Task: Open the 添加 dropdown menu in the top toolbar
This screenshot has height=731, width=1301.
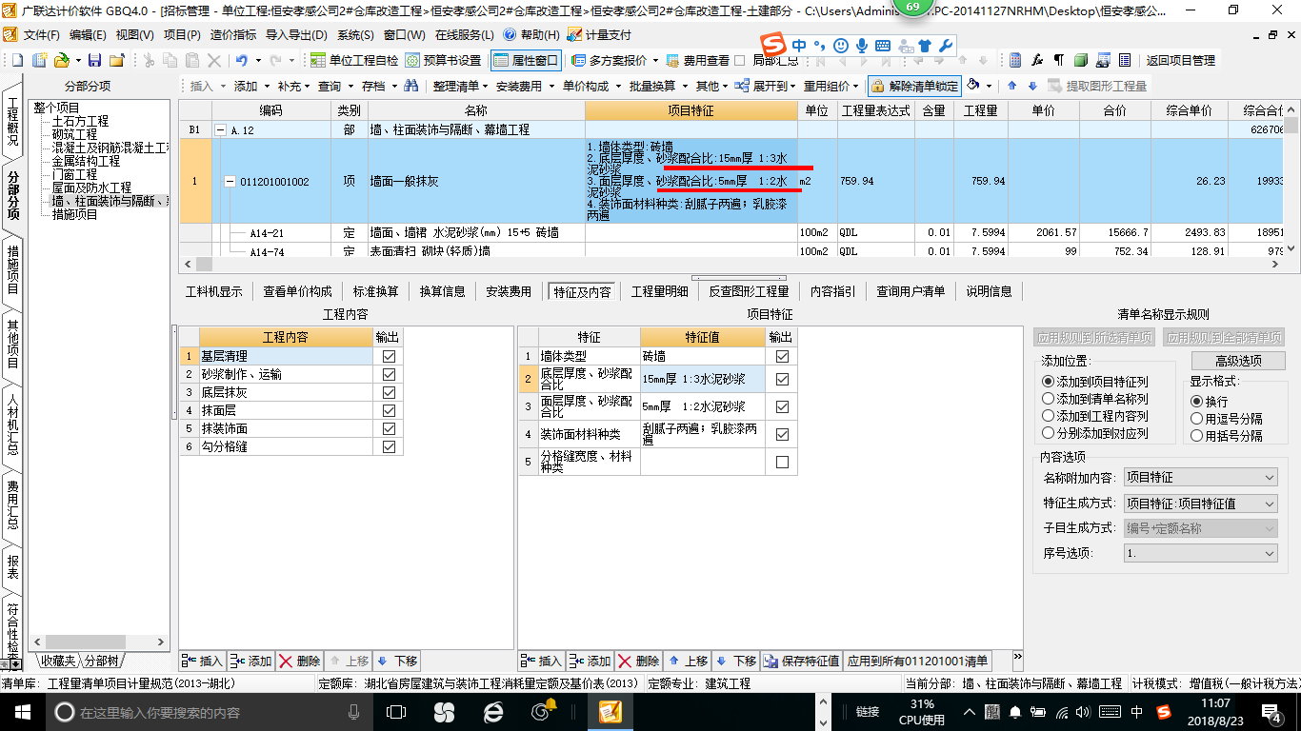Action: click(251, 86)
